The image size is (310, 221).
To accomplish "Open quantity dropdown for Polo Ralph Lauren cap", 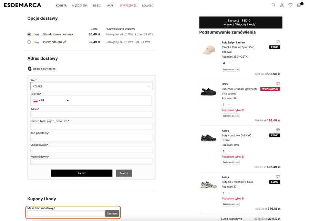I will [x=227, y=63].
